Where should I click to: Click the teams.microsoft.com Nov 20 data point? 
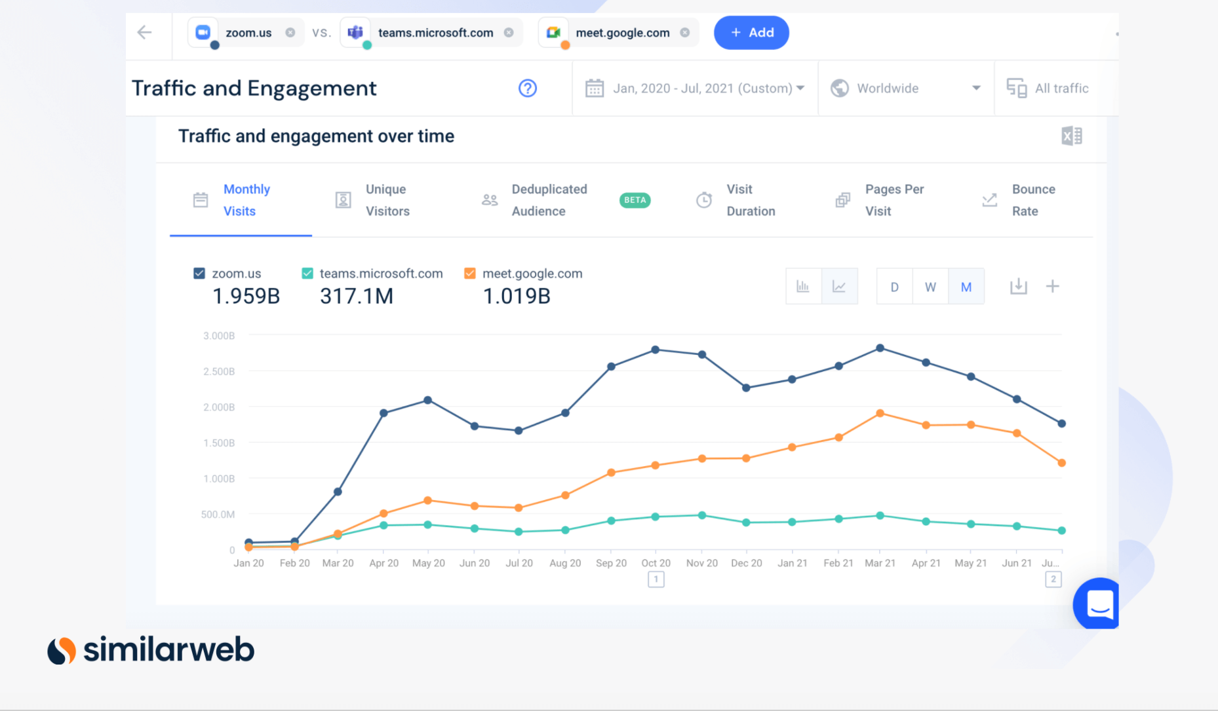point(702,515)
